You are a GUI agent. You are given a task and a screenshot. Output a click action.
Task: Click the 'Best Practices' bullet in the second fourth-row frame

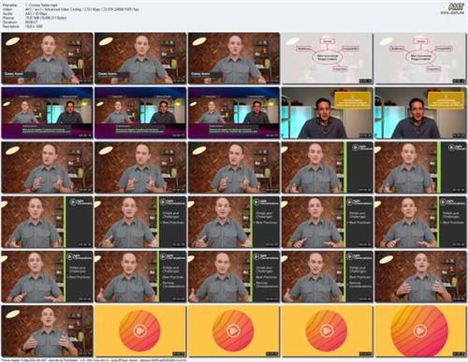(173, 223)
